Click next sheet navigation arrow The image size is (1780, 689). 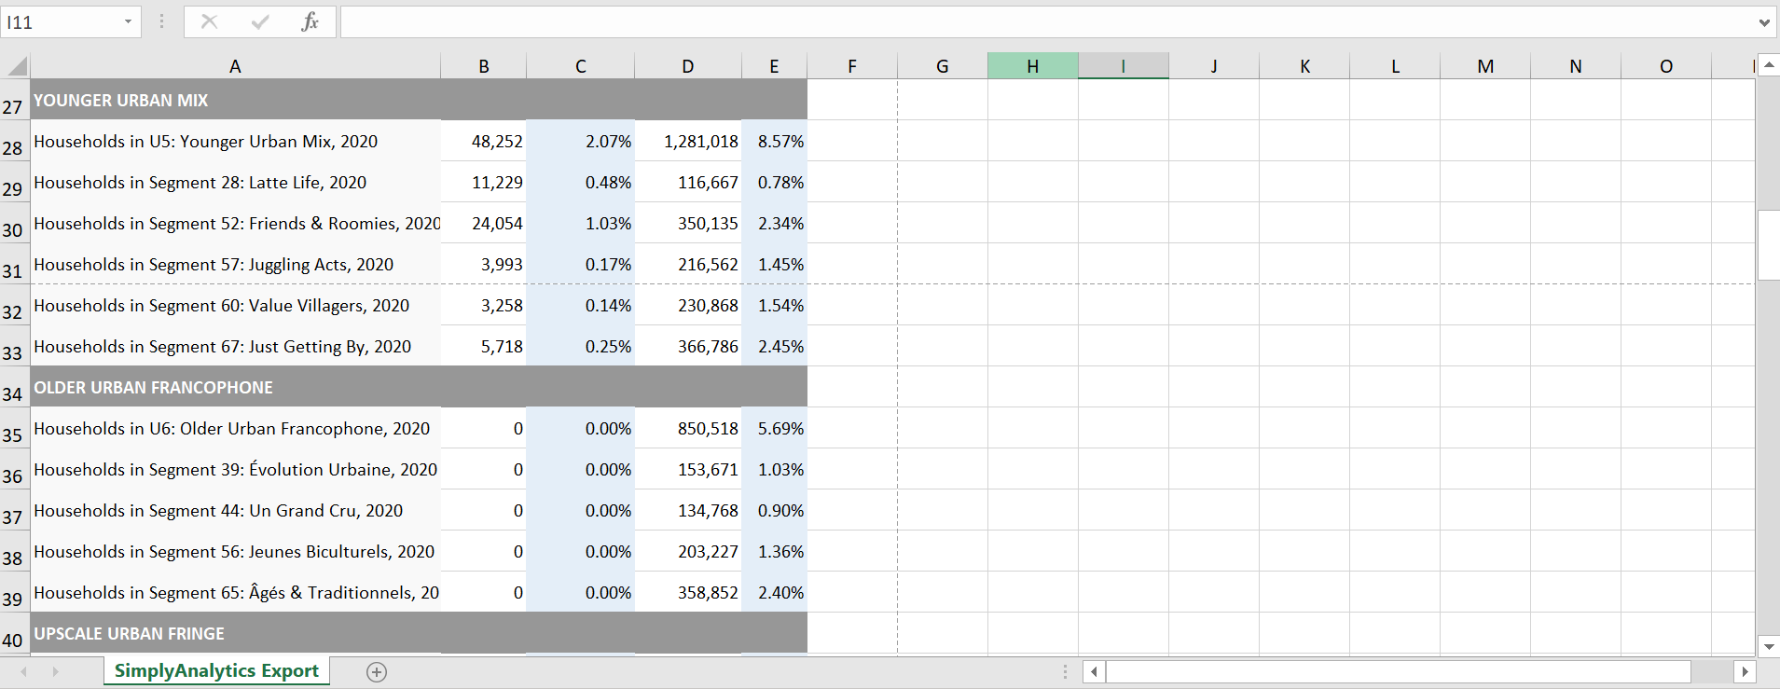click(56, 671)
